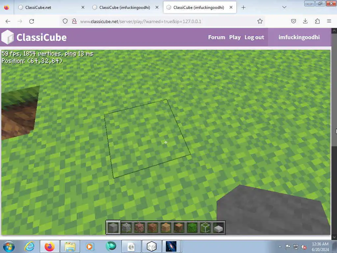Reload the ClassiCube page

[32, 21]
